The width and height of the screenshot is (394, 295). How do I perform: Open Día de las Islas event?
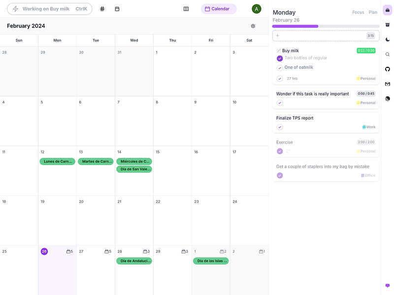(x=211, y=261)
